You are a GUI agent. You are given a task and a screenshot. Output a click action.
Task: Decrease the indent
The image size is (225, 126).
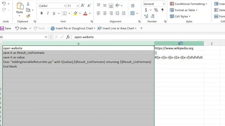click(117, 13)
